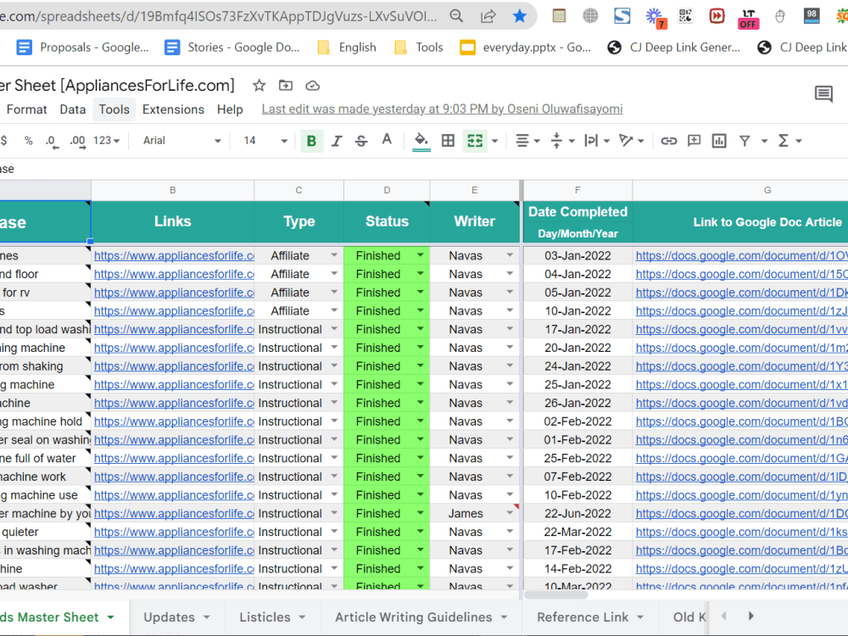
Task: Open the text color picker
Action: point(387,140)
